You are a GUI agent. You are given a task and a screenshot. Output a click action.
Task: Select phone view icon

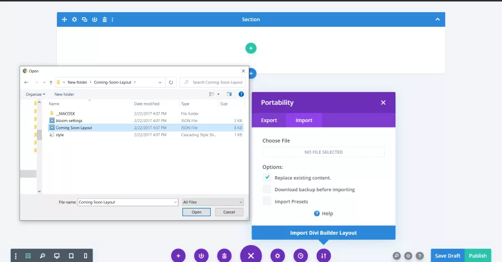coord(85,256)
